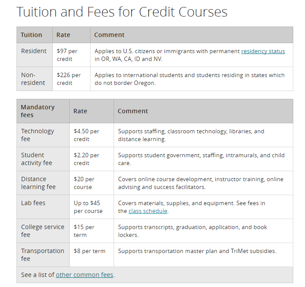Click the $226 per credit rate cell

click(x=69, y=79)
